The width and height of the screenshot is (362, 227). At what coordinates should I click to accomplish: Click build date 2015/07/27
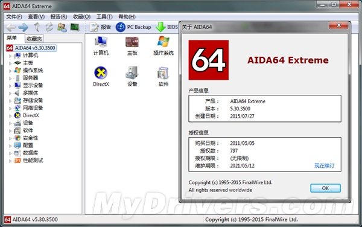click(242, 116)
